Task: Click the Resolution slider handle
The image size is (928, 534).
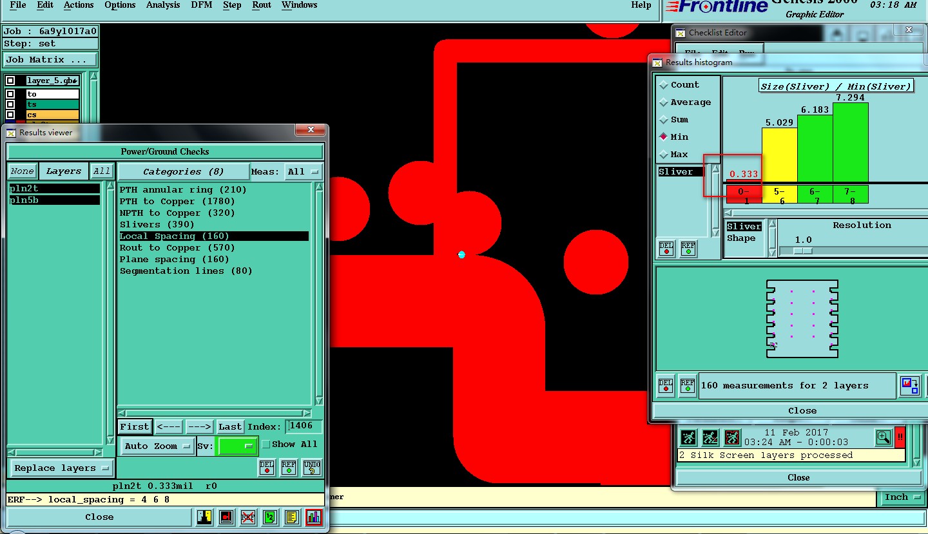Action: pos(803,251)
